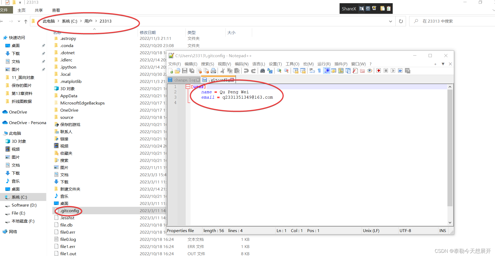This screenshot has width=495, height=256.
Task: Collapse the [user] fold marker
Action: [x=188, y=87]
